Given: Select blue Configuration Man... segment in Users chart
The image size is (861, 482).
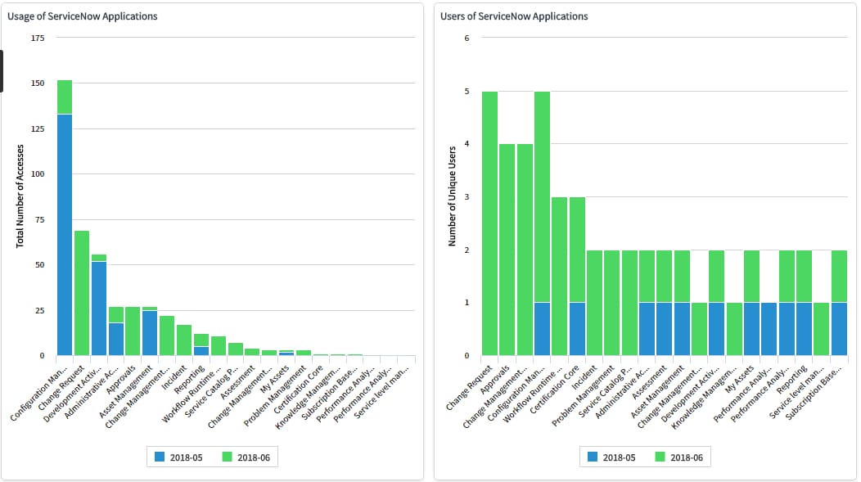Looking at the screenshot, I should pos(542,329).
